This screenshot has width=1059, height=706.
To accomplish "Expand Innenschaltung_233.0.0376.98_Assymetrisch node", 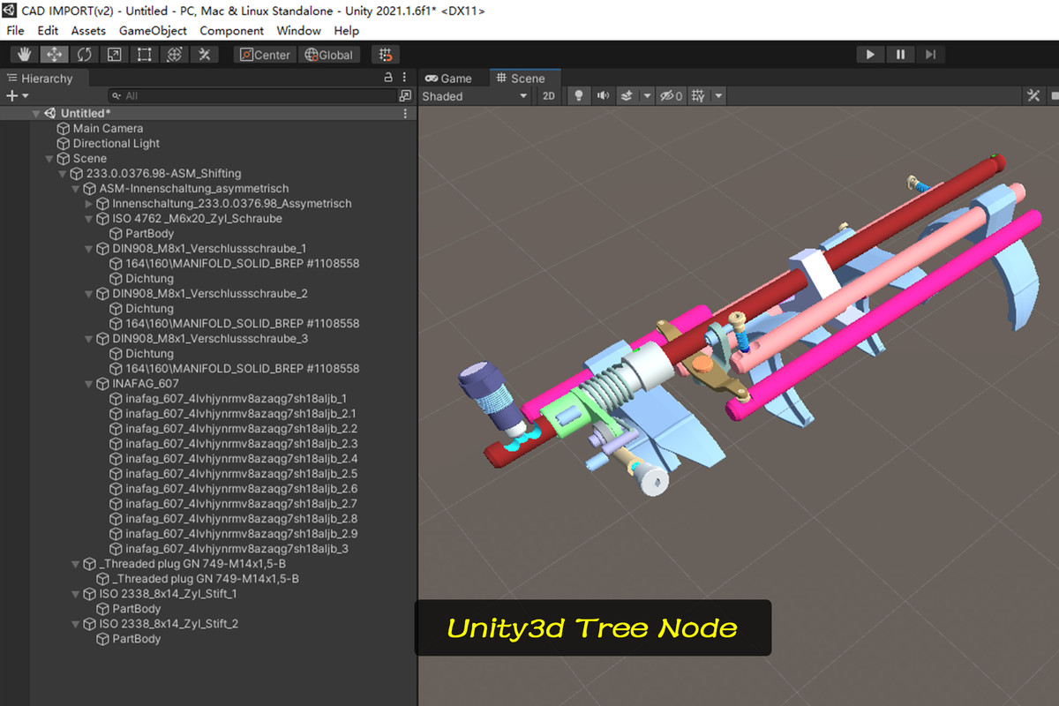I will tap(88, 204).
